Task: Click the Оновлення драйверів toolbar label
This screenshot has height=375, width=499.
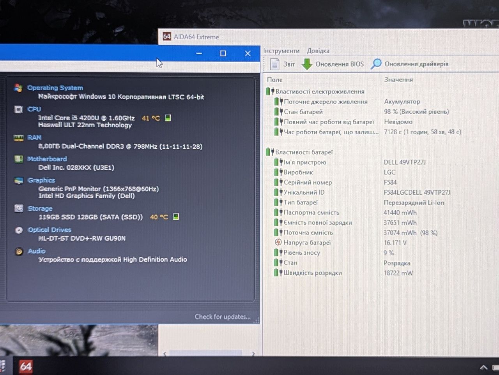Action: point(416,64)
